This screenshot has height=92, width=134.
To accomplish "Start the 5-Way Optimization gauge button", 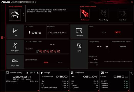I will [15, 15].
